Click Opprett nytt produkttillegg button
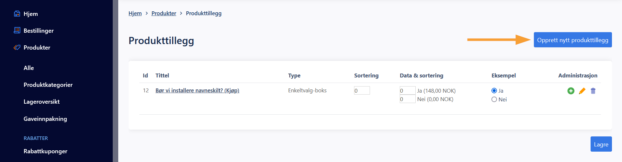622x162 pixels. coord(572,40)
